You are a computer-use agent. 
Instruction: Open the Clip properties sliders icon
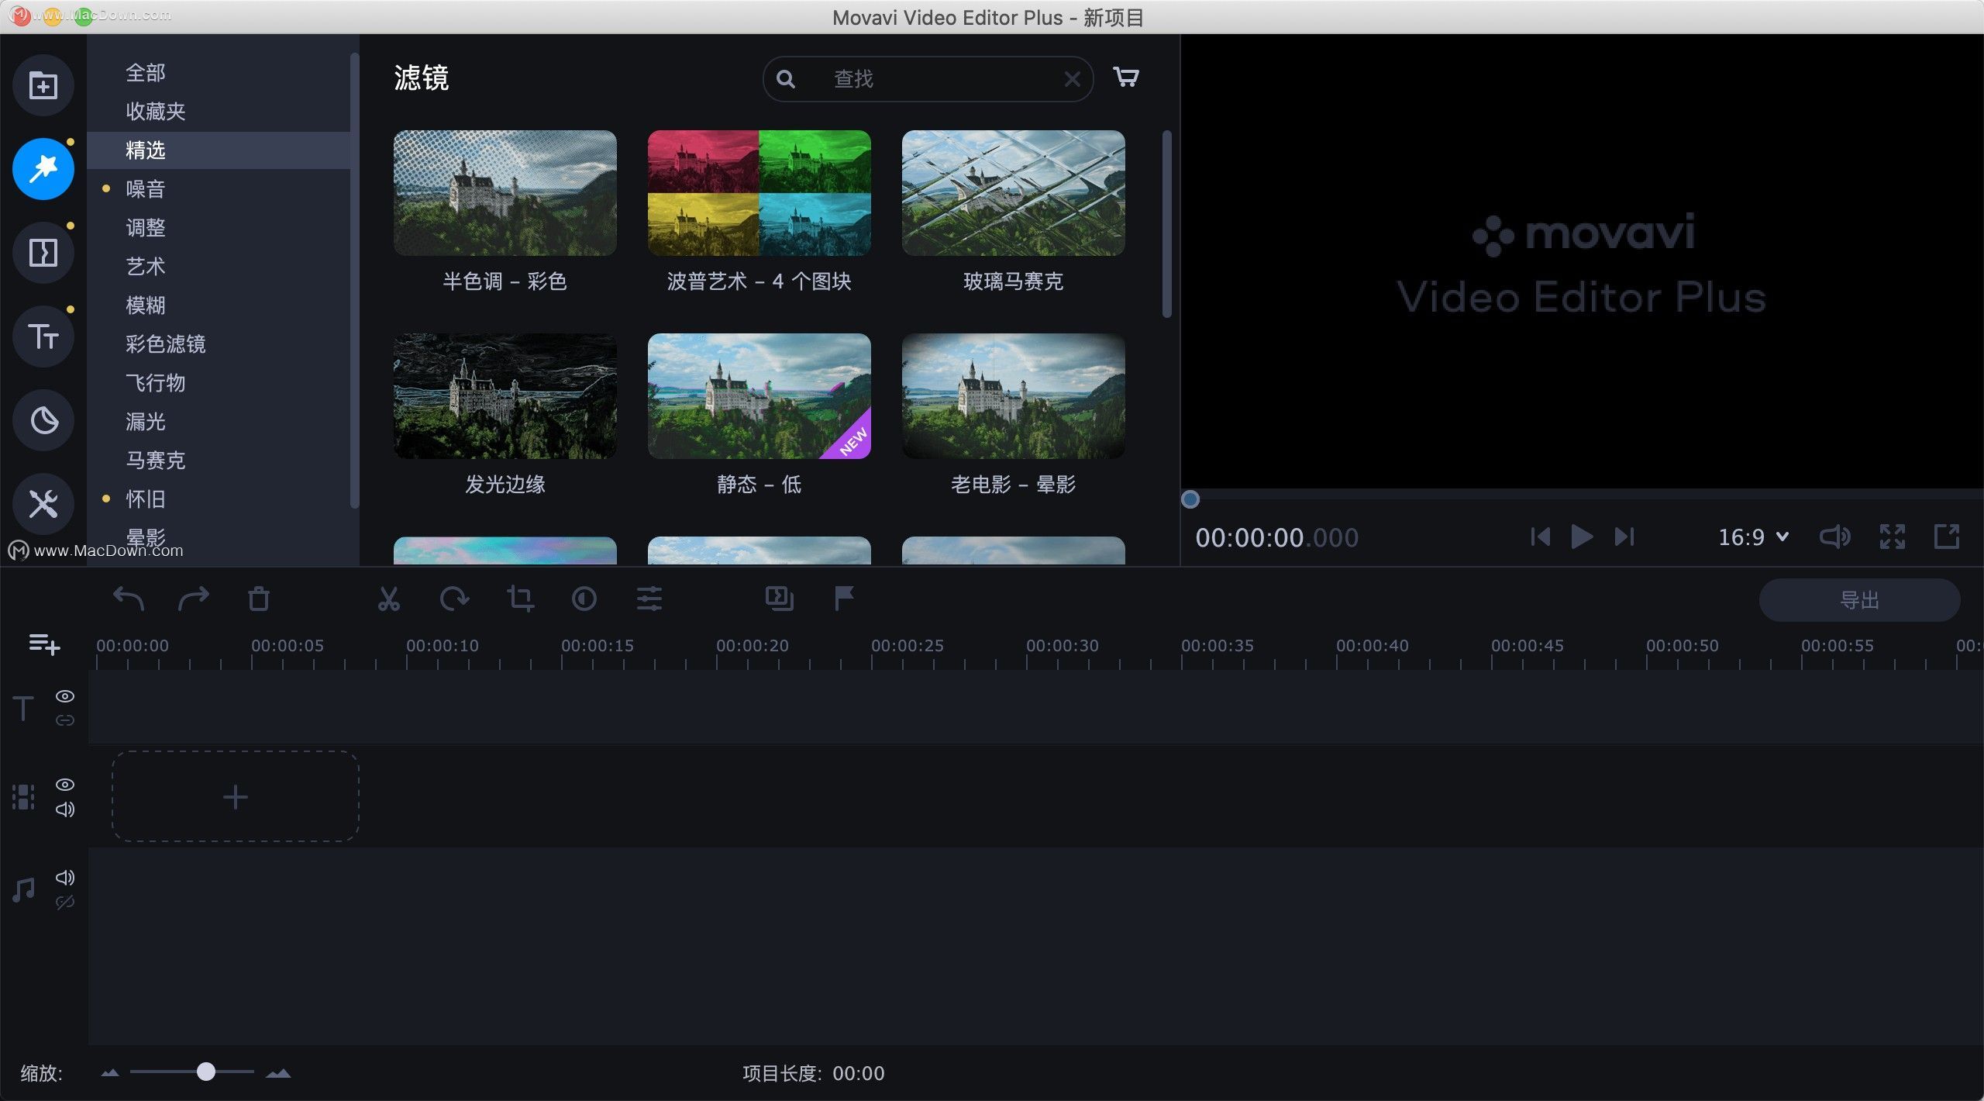649,599
